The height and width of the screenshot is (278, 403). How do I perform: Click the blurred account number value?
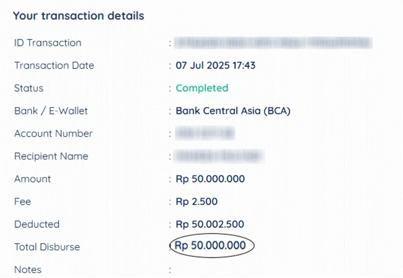(x=205, y=133)
